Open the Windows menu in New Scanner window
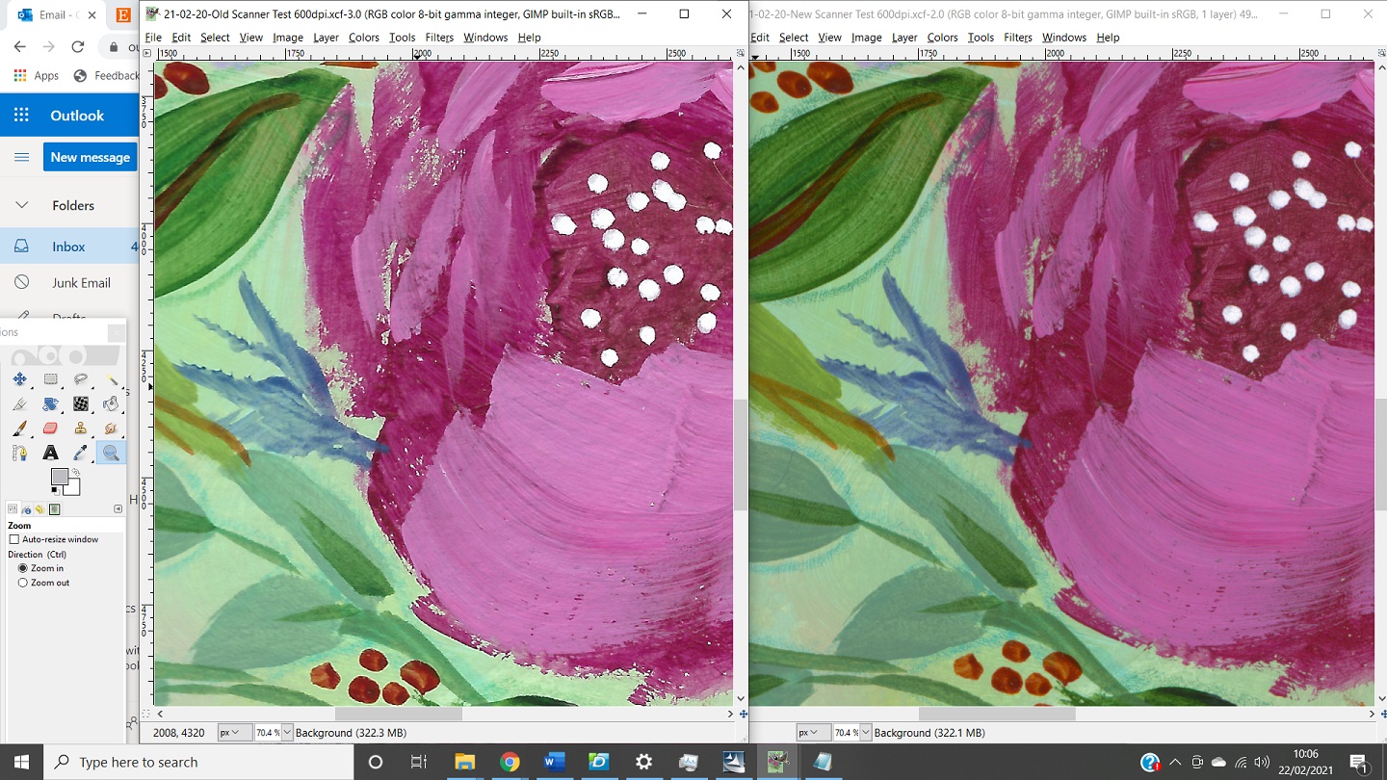 click(1064, 38)
